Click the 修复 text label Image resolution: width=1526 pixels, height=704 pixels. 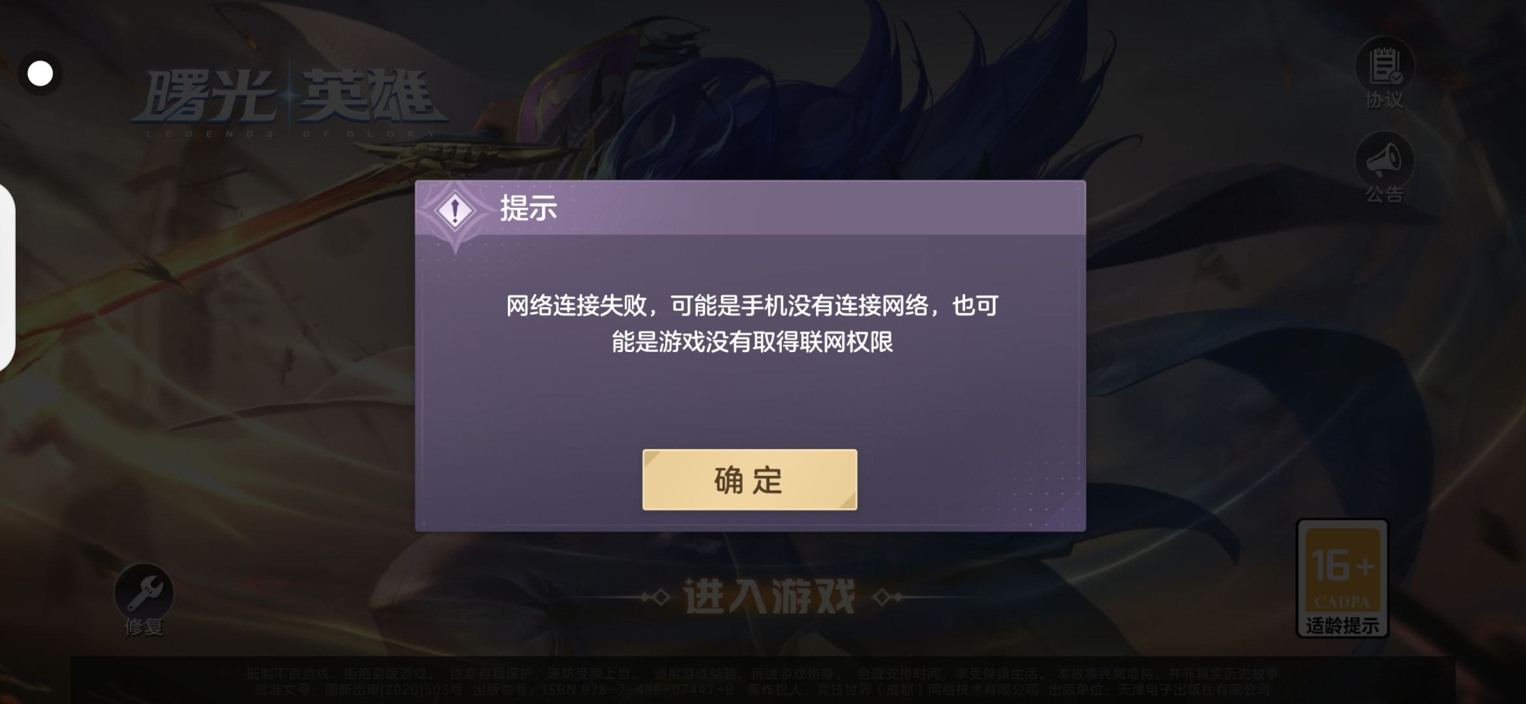click(144, 627)
